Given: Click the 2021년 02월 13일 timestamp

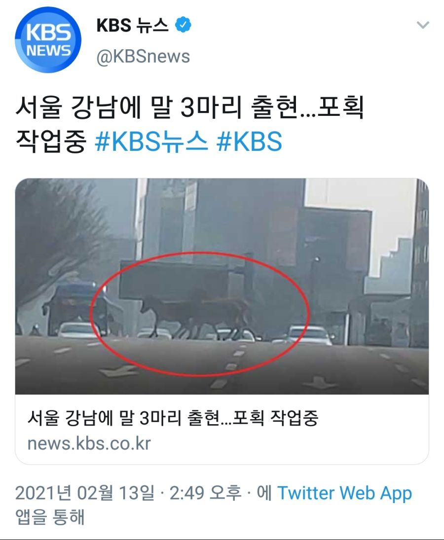Looking at the screenshot, I should 85,493.
